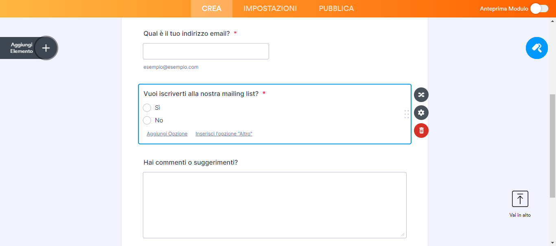556x246 pixels.
Task: Click the plus icon to add element
Action: pos(46,48)
